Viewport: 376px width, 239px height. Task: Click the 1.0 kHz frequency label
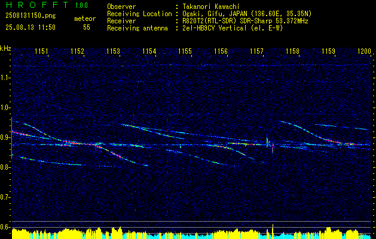(4, 108)
